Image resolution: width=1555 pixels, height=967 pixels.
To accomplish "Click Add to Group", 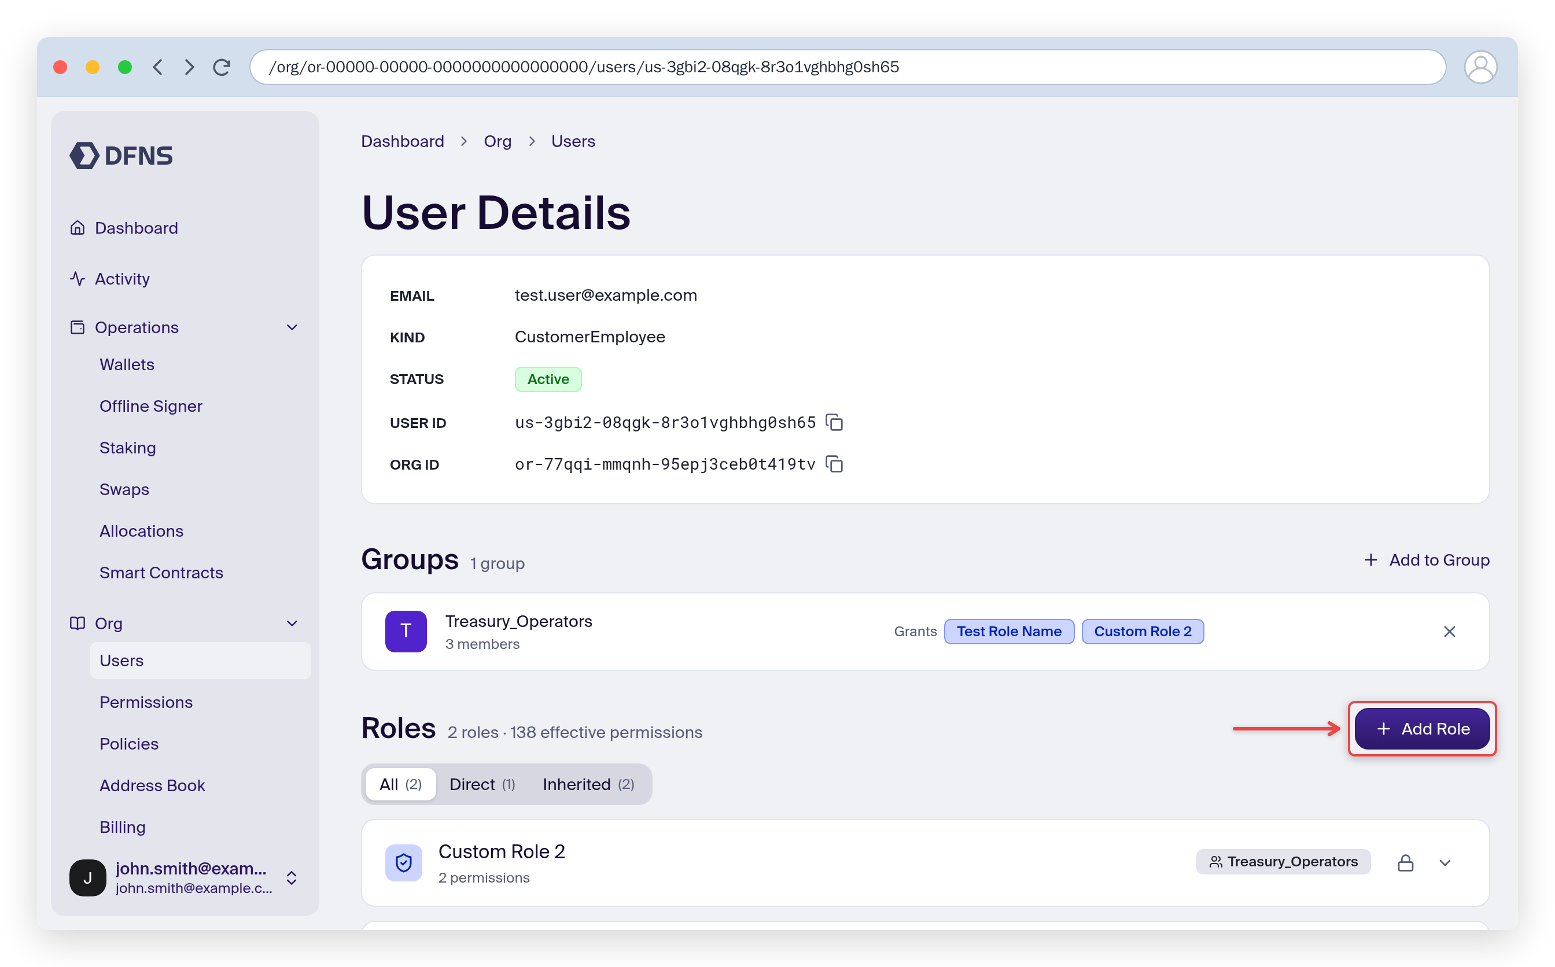I will pos(1426,560).
